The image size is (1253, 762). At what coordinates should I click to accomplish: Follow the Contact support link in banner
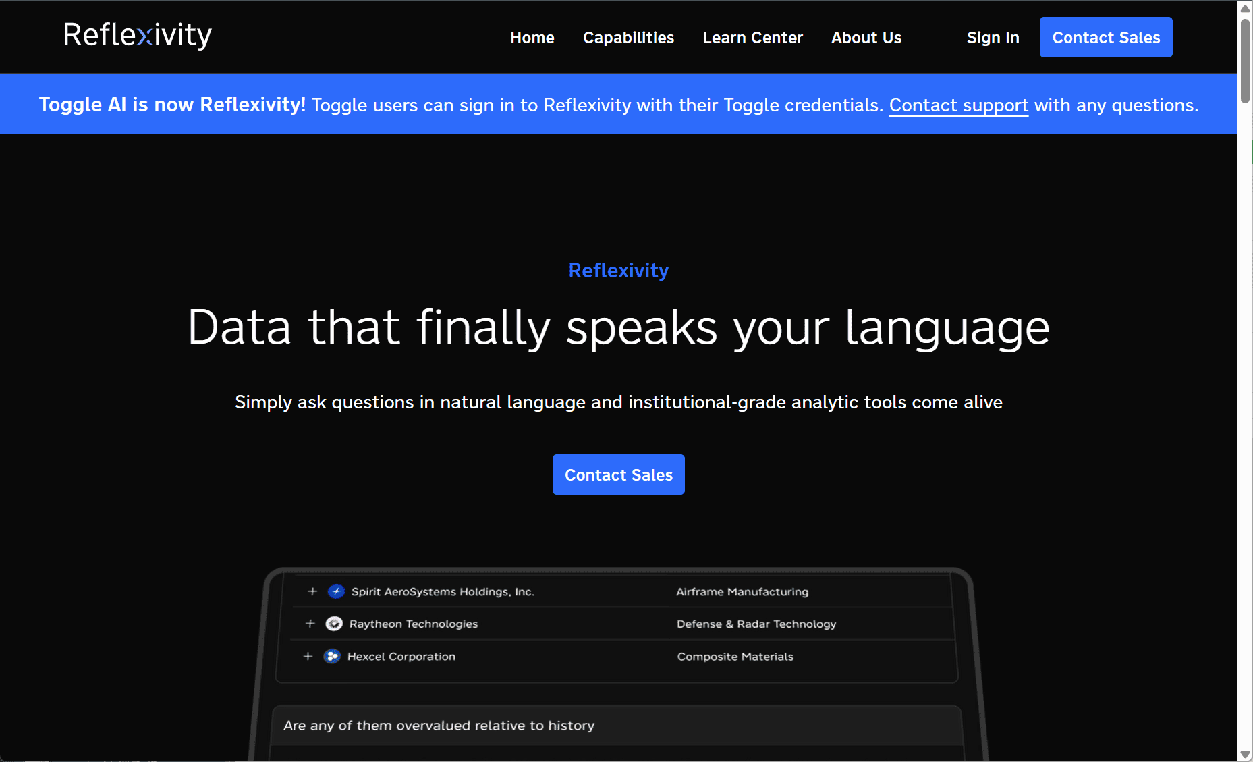coord(958,105)
